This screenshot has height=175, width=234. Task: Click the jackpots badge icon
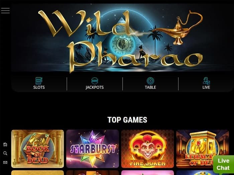click(x=95, y=81)
